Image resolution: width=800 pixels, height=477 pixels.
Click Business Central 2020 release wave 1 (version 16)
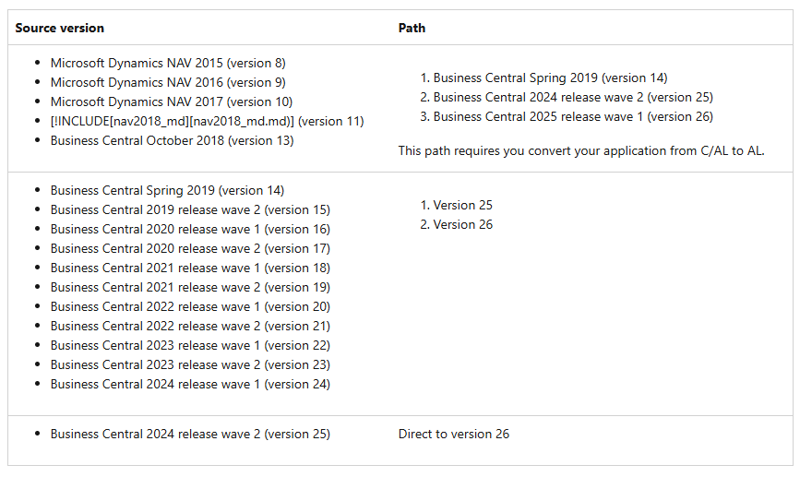tap(190, 229)
